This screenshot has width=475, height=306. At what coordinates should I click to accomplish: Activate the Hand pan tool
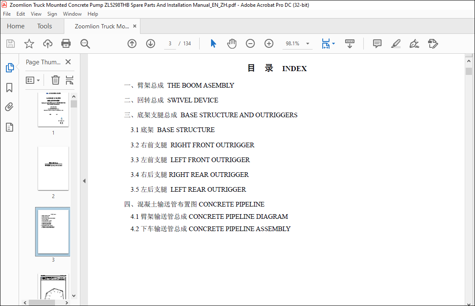pyautogui.click(x=232, y=44)
